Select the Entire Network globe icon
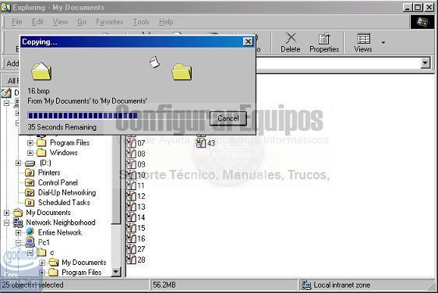438x293 pixels. point(30,232)
